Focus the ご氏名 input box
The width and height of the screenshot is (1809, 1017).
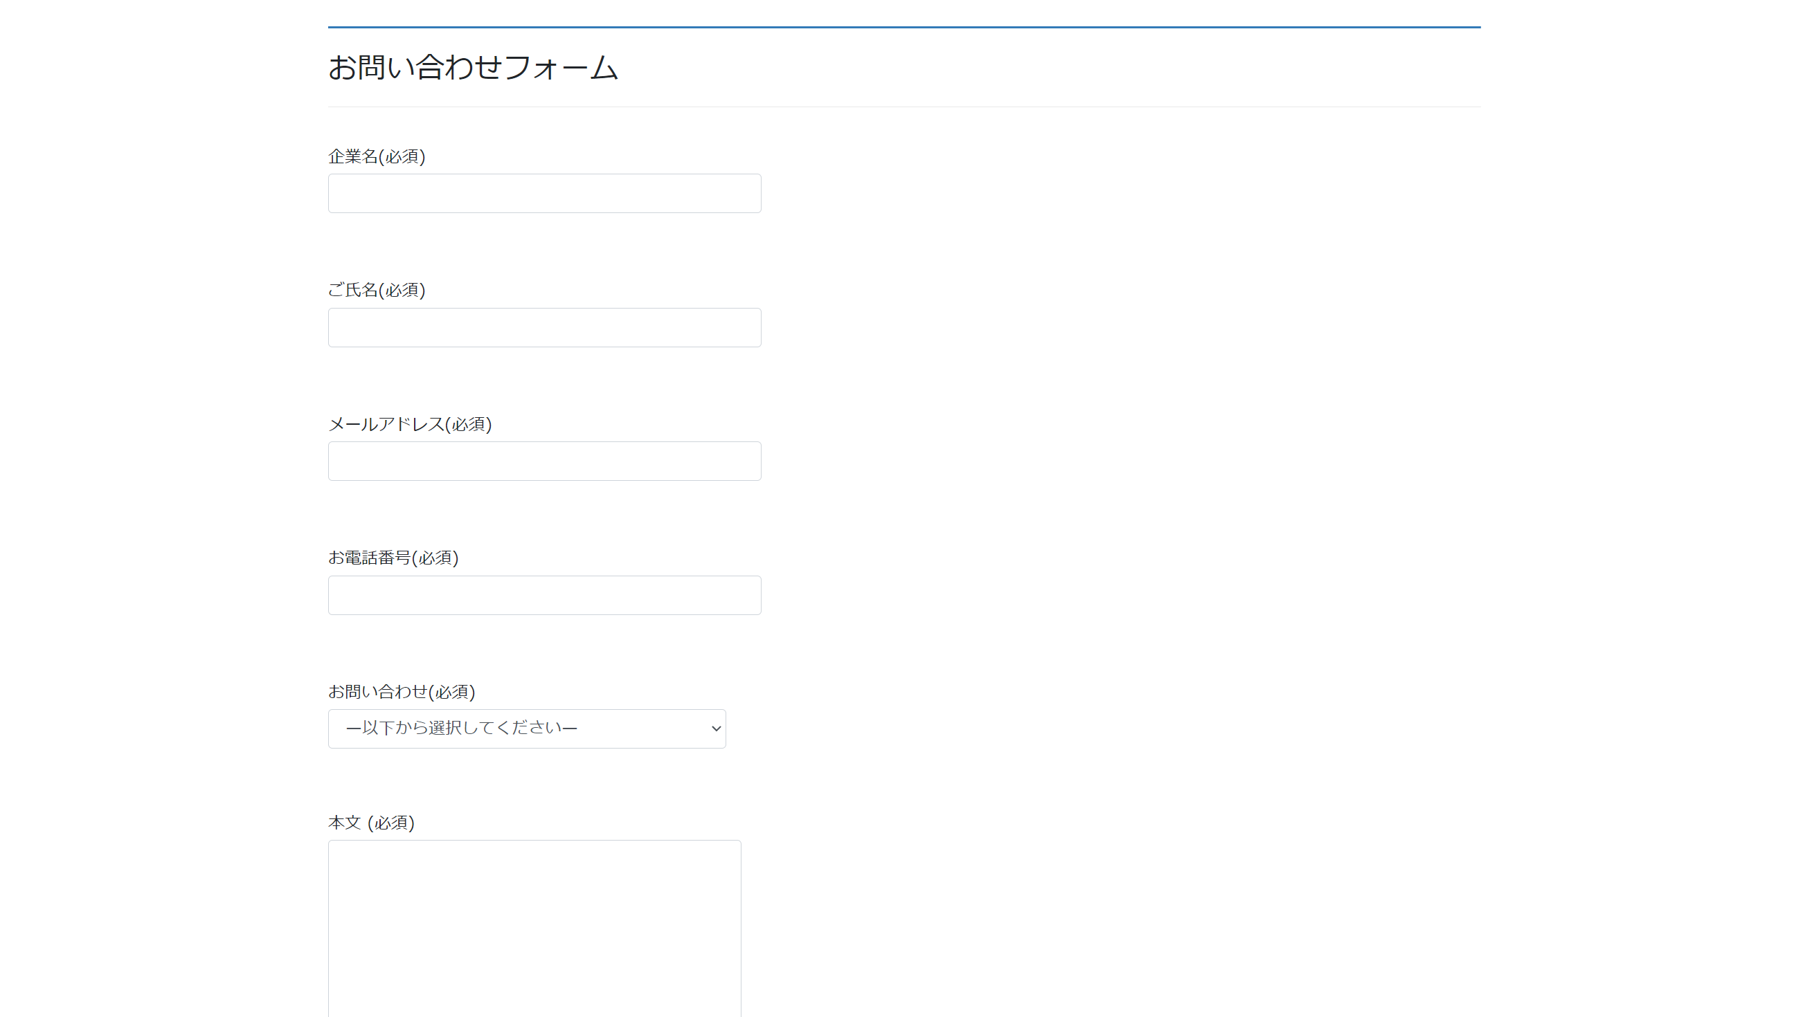point(544,328)
